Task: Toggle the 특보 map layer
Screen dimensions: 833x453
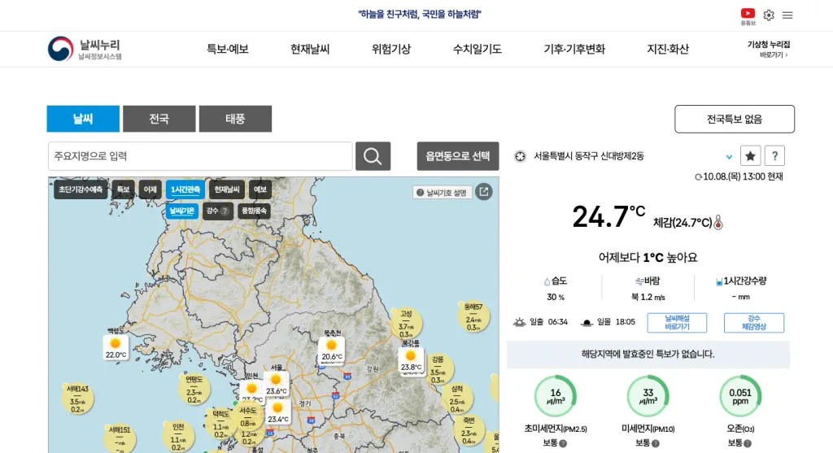Action: pyautogui.click(x=124, y=189)
